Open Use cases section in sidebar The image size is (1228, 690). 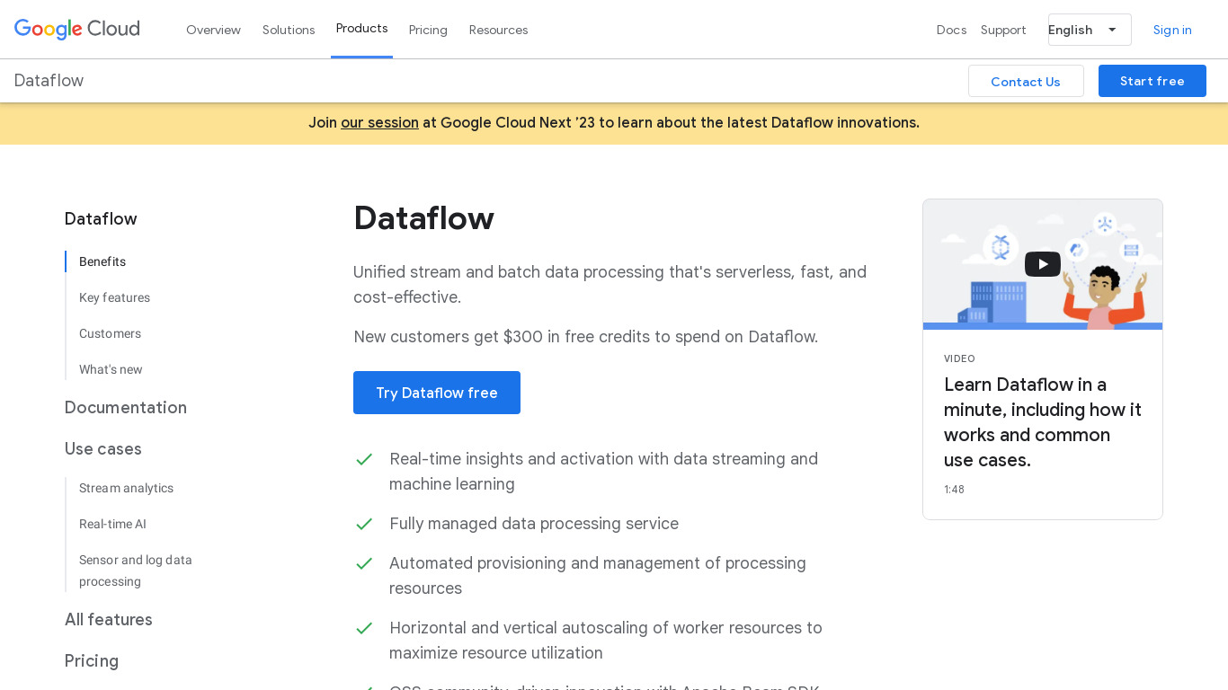click(x=103, y=448)
